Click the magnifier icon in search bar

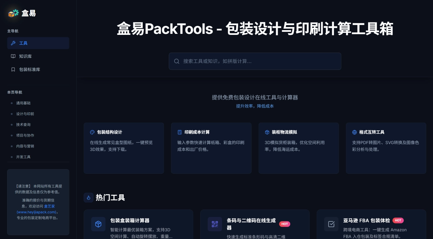(x=177, y=61)
